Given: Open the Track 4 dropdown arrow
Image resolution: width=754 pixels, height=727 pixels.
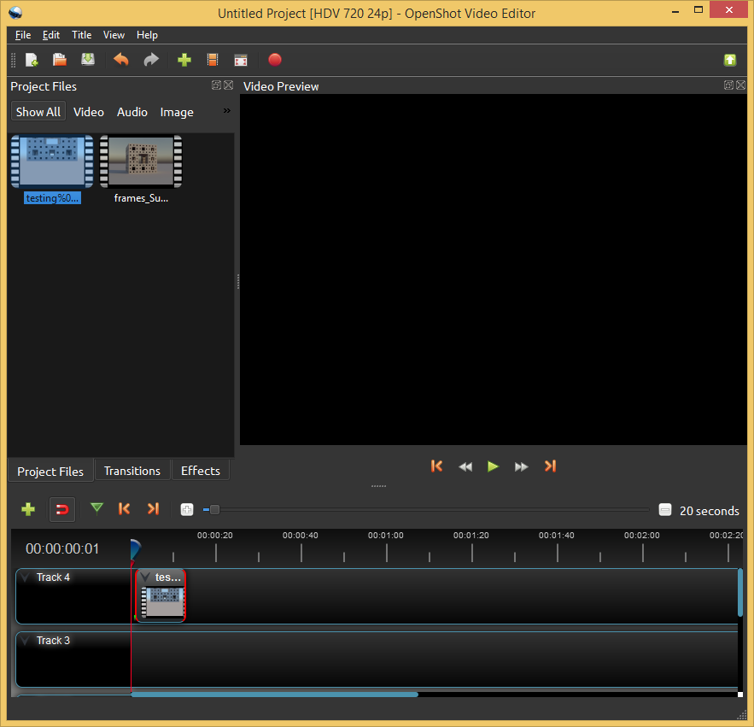Looking at the screenshot, I should pos(26,577).
